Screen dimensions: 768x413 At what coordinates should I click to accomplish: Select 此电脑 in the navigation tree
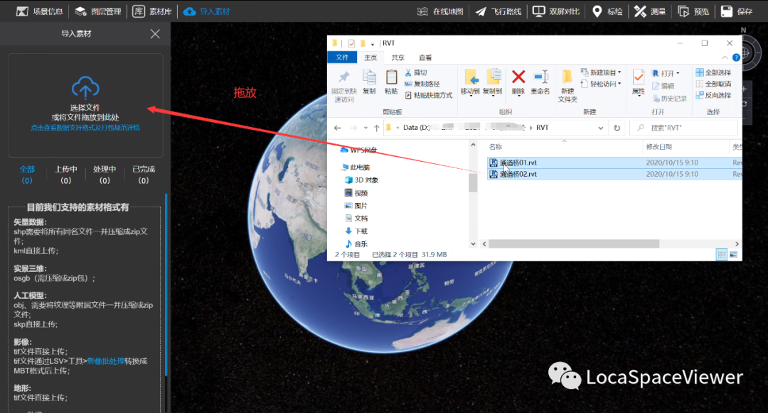click(356, 167)
